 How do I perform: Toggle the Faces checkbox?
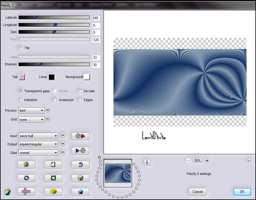click(55, 91)
